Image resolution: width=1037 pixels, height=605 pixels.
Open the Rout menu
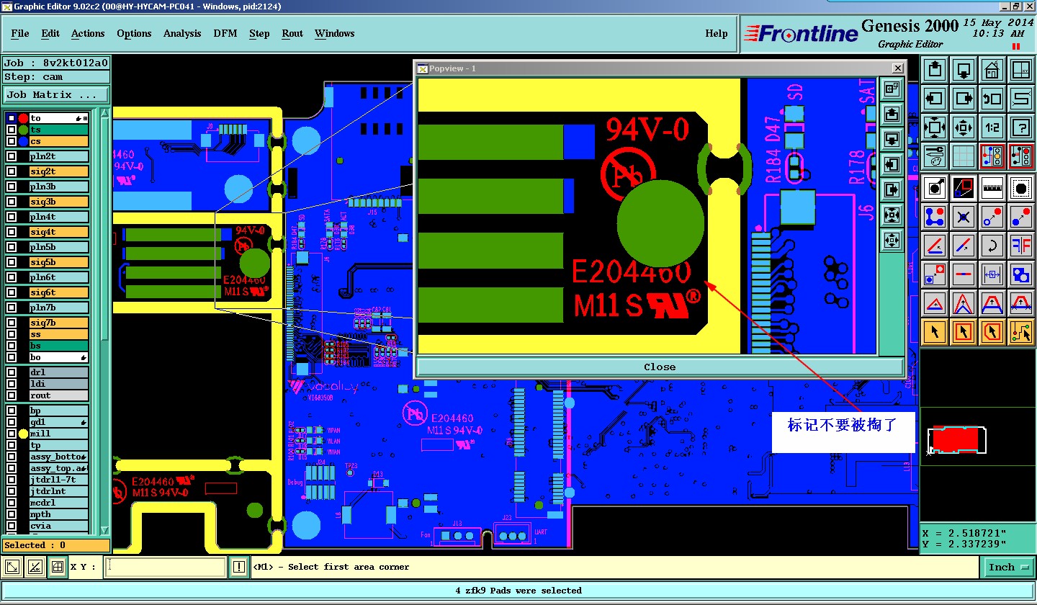coord(292,33)
